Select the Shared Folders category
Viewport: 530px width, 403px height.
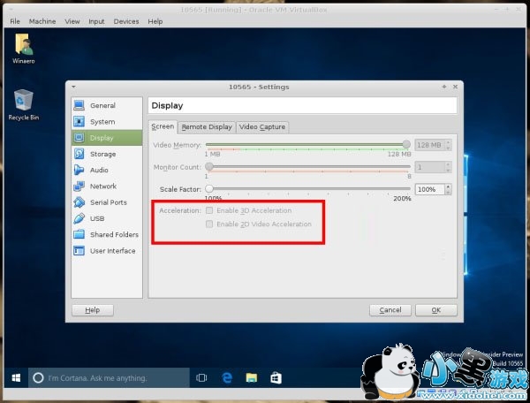coord(113,234)
